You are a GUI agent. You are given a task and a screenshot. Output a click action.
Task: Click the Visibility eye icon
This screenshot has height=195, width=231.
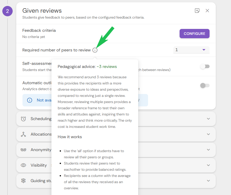(24, 165)
